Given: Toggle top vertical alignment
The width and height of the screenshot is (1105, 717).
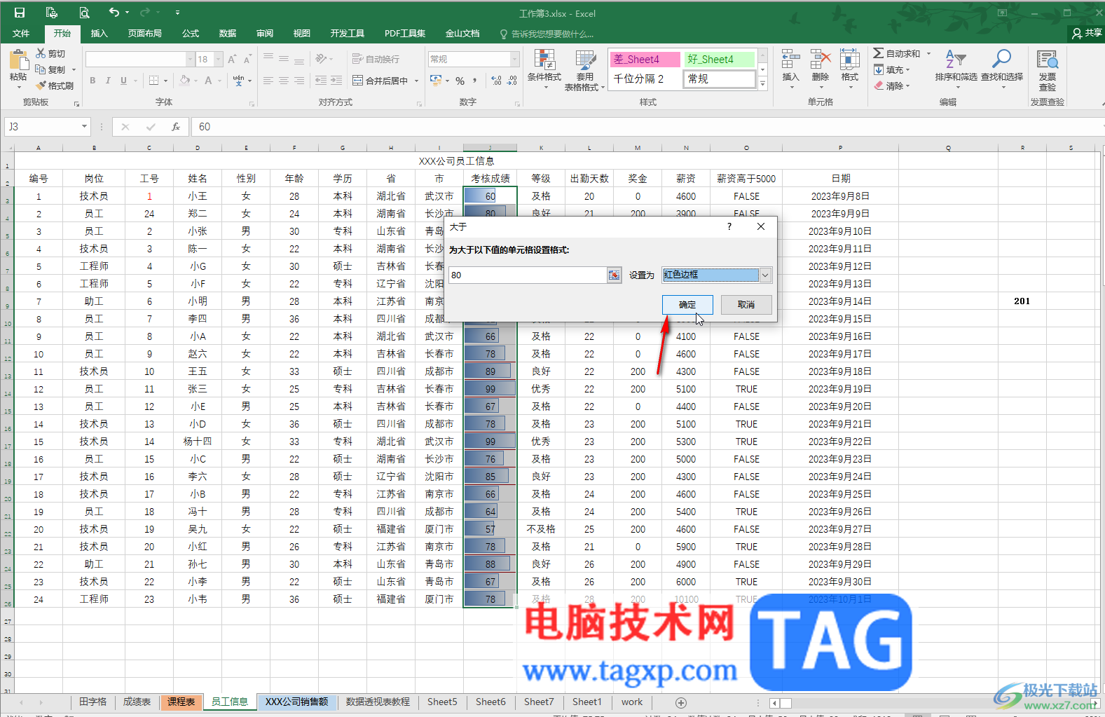Looking at the screenshot, I should [x=268, y=59].
